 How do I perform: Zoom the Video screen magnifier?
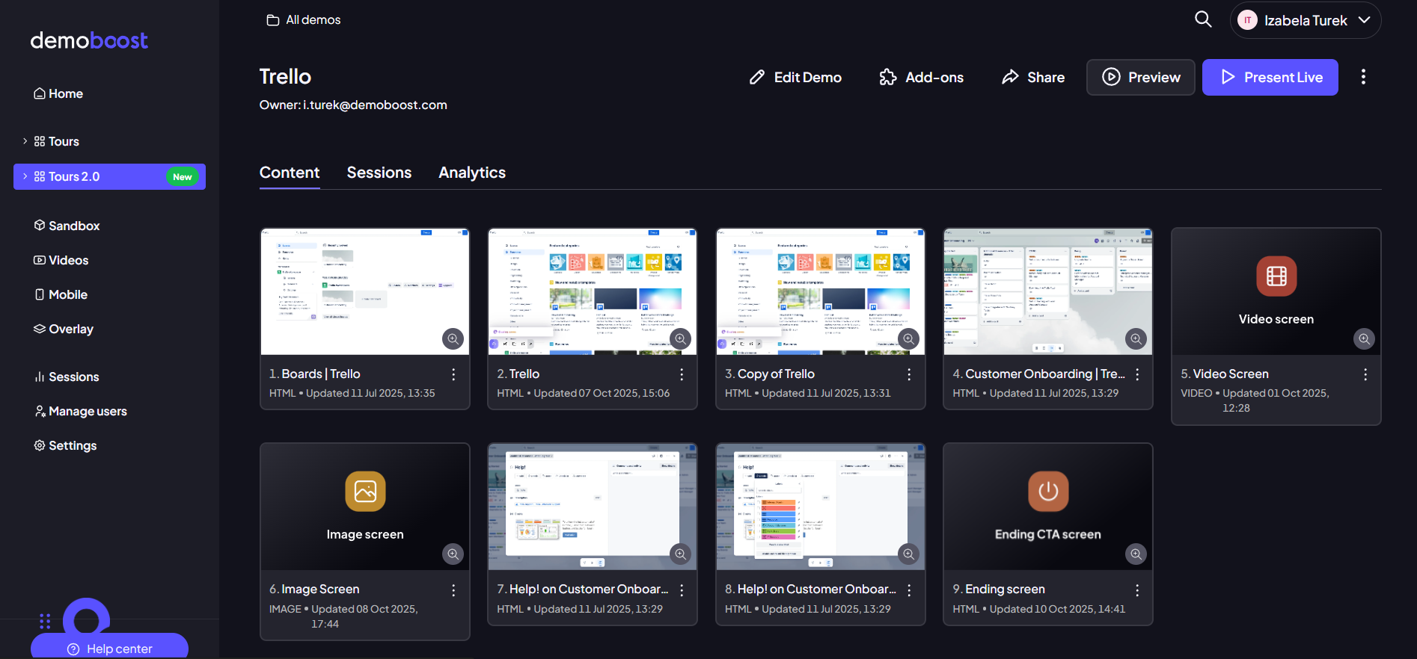(1365, 339)
